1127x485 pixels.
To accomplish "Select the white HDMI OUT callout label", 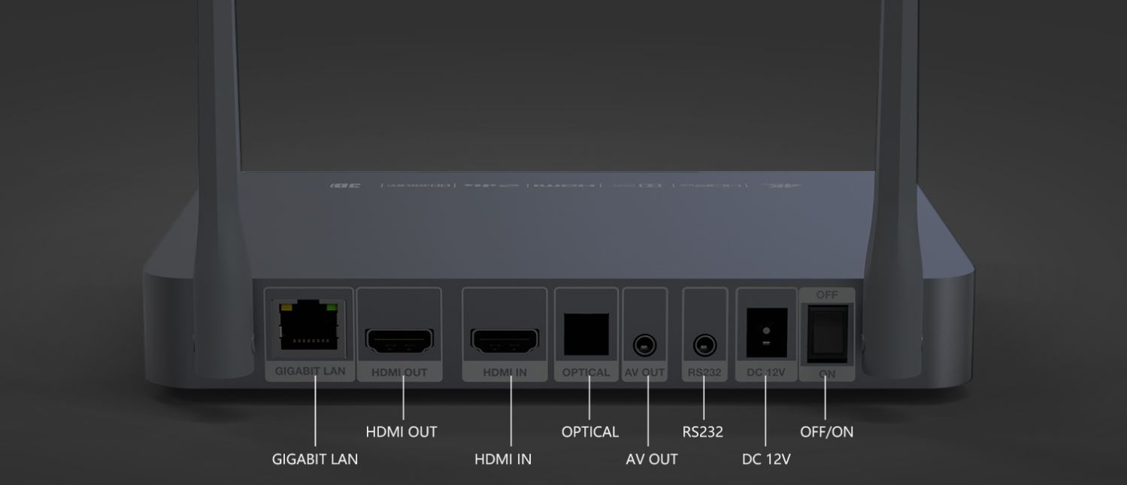I will pos(401,432).
